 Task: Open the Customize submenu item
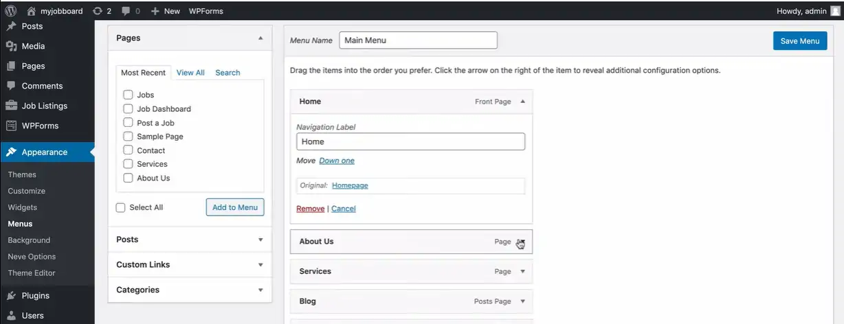(27, 191)
